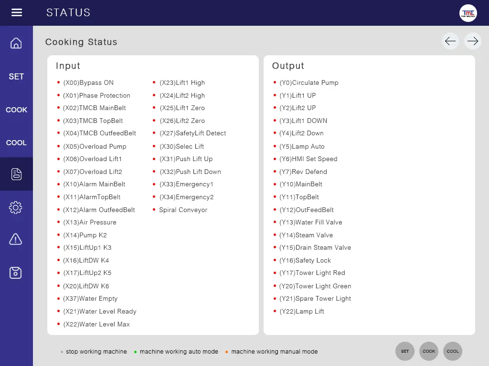Go to the Home screen icon
Image resolution: width=489 pixels, height=366 pixels.
[x=16, y=43]
